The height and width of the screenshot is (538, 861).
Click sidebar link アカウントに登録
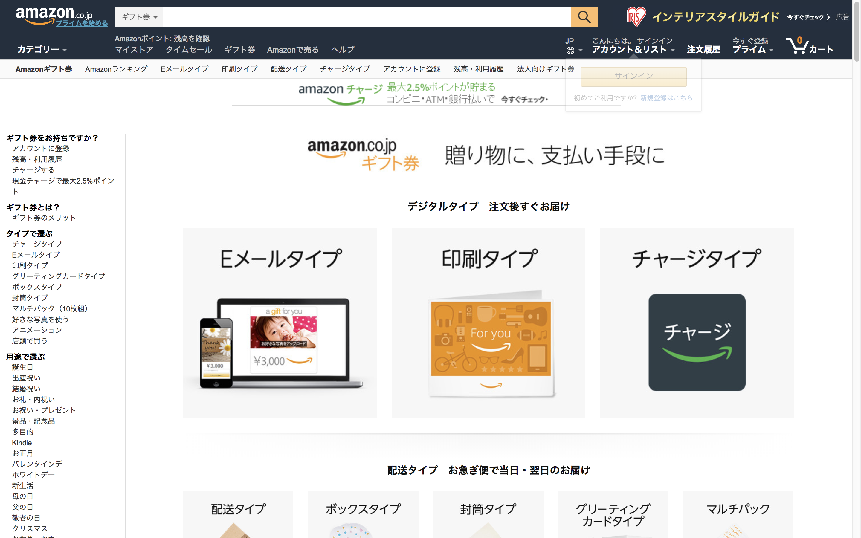pyautogui.click(x=41, y=148)
